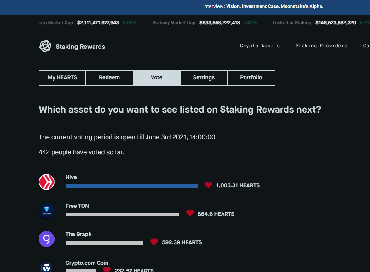
Task: Go to the Portfolio tab
Action: click(x=251, y=77)
